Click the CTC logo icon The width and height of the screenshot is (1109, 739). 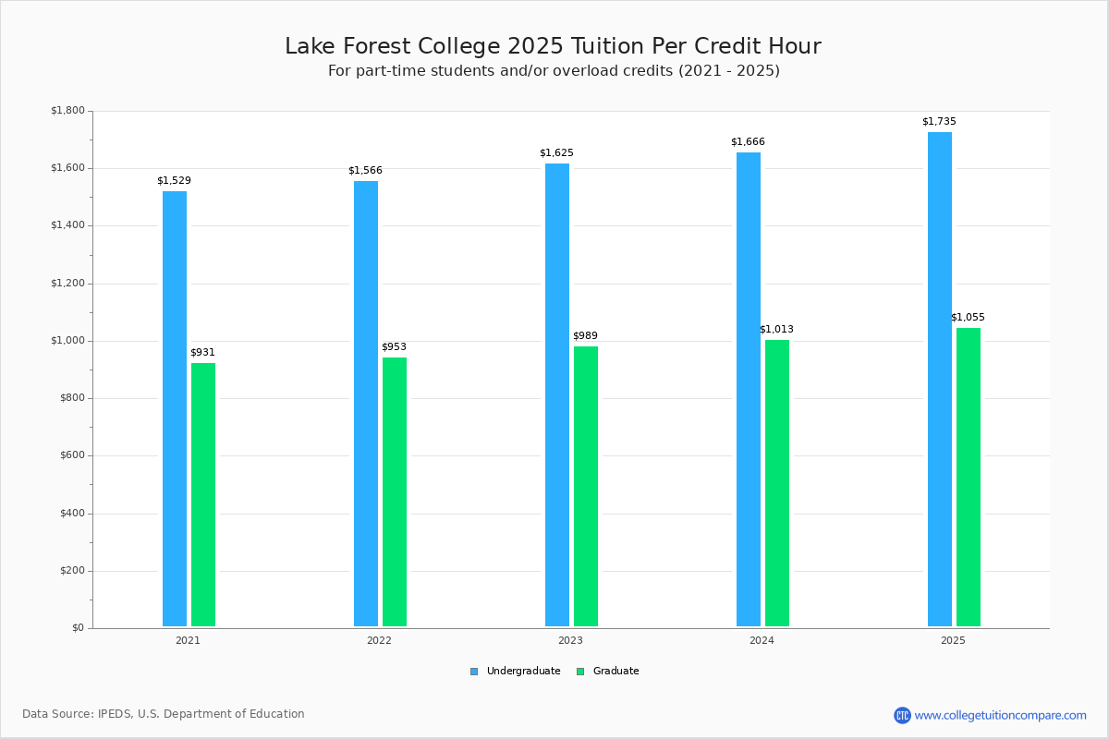[x=902, y=715]
